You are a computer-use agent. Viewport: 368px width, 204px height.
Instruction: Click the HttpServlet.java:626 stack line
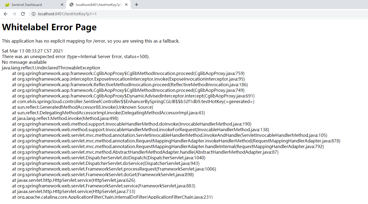point(74,180)
